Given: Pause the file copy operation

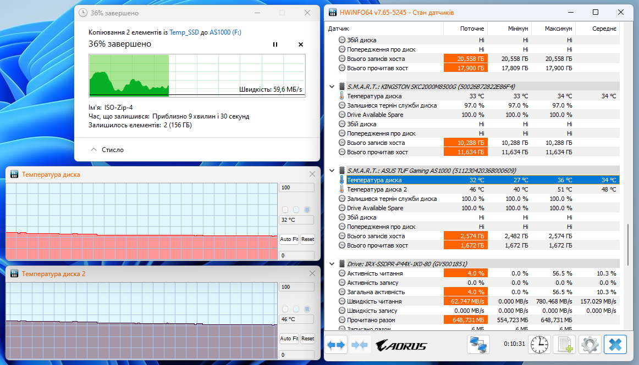Looking at the screenshot, I should pos(275,44).
